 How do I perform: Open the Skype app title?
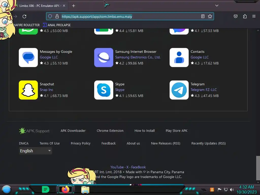pos(120,84)
